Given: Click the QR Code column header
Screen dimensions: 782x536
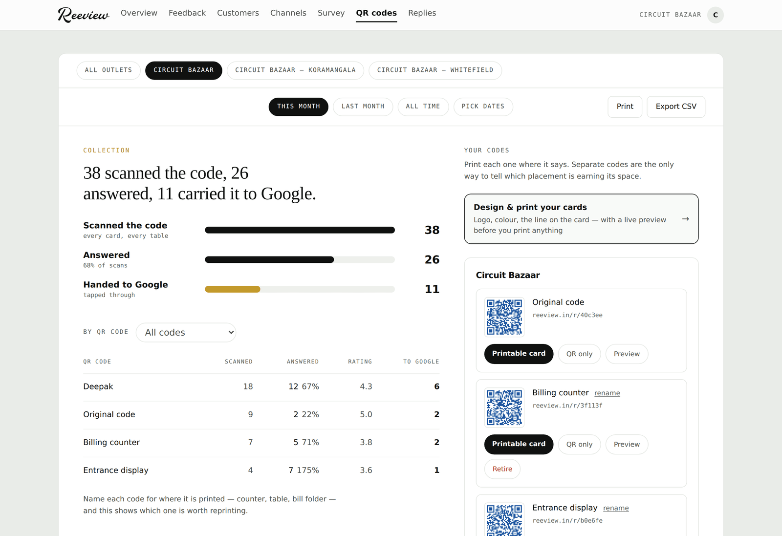Looking at the screenshot, I should tap(97, 362).
